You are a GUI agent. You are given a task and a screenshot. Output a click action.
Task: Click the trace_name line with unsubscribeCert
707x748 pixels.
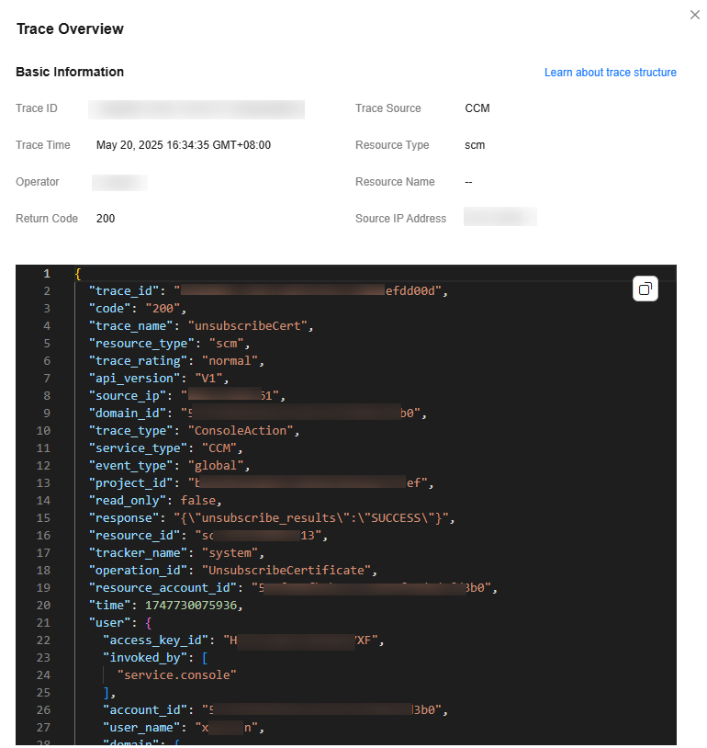[202, 325]
